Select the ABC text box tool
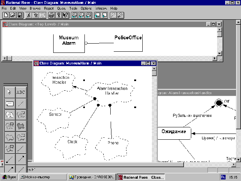 [20, 92]
